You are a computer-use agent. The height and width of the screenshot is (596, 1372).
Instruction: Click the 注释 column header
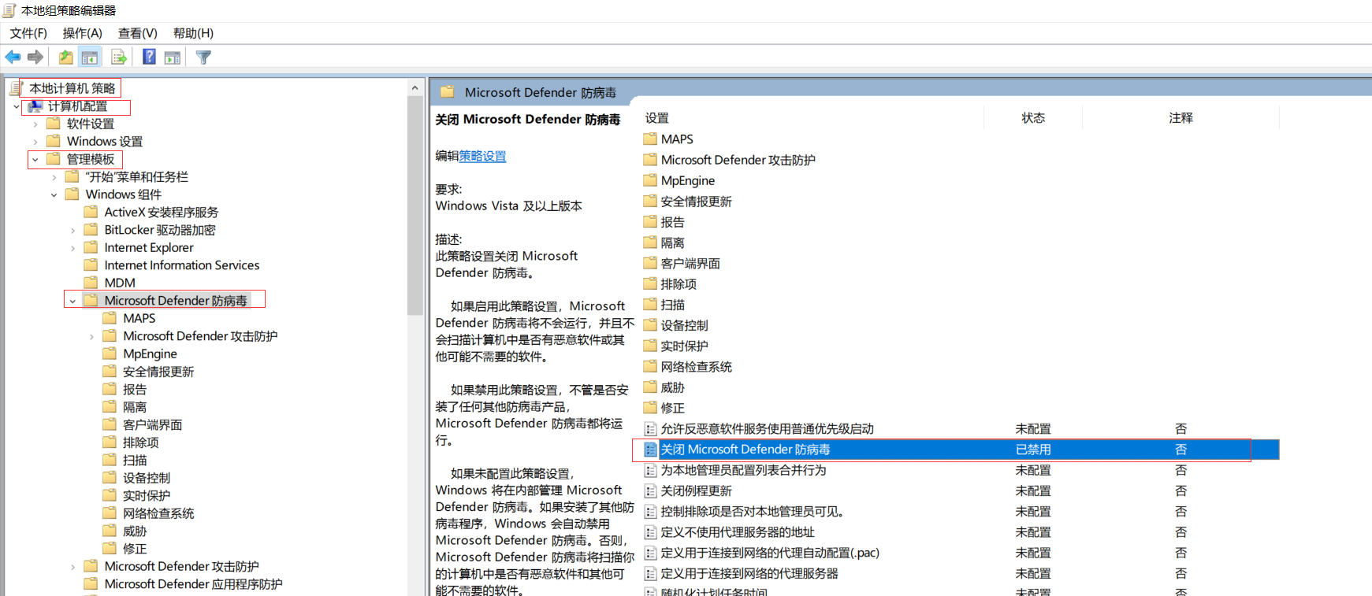pos(1181,118)
